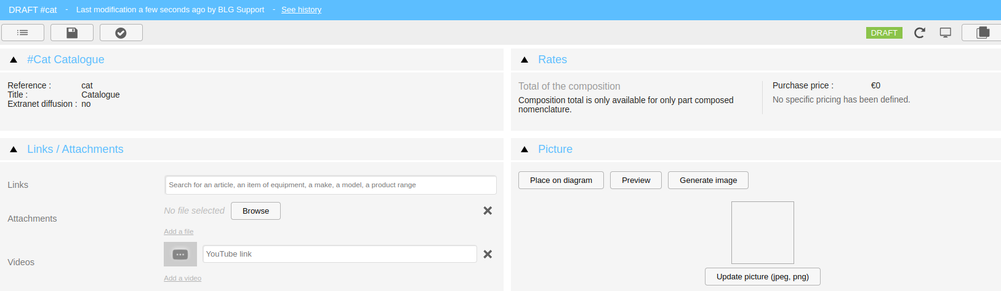Refresh using the circular arrow icon
The image size is (1001, 291).
coord(920,33)
